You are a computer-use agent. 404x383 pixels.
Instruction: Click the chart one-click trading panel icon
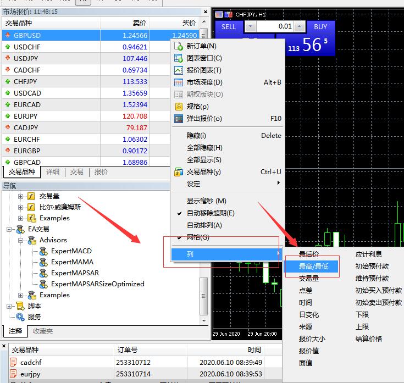coord(228,15)
